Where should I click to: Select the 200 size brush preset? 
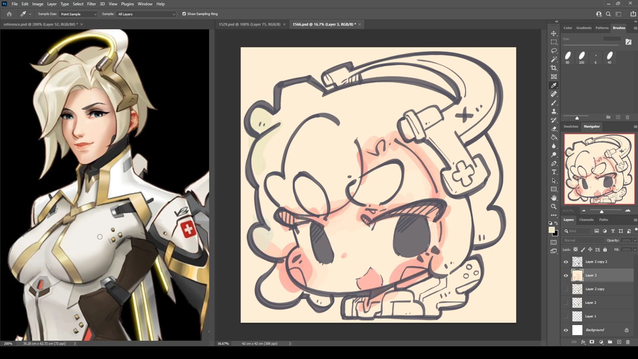[582, 58]
